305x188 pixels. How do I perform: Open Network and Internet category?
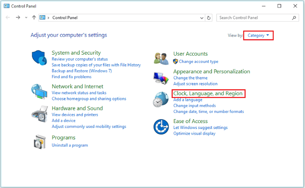[77, 87]
